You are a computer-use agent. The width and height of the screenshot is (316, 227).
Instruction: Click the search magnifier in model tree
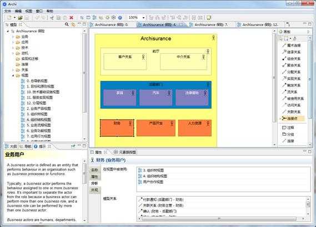pos(67,24)
